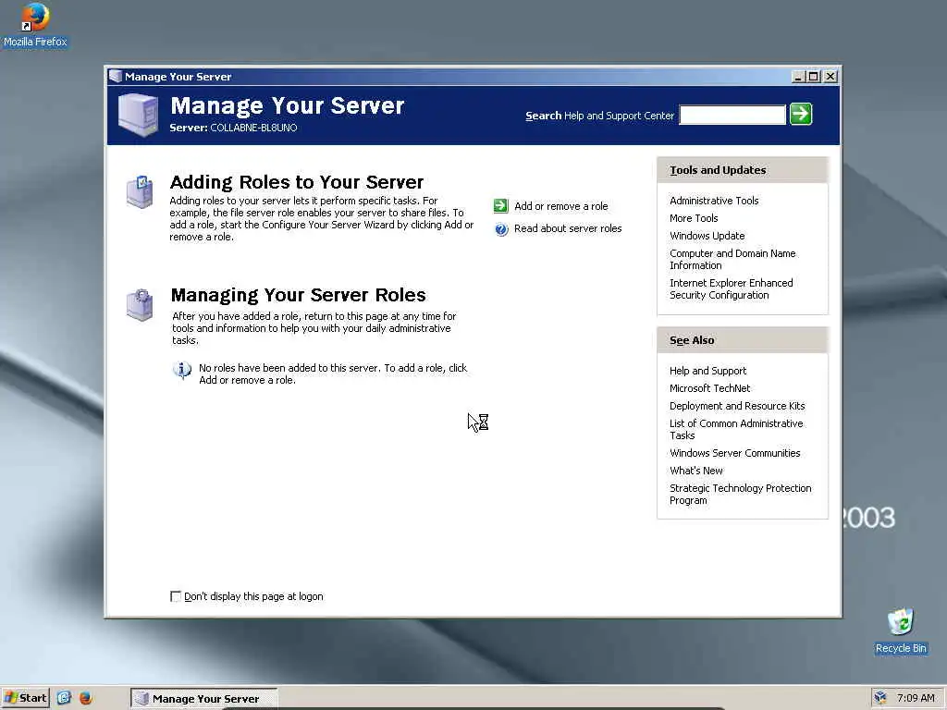Open Windows Update link

click(x=707, y=236)
